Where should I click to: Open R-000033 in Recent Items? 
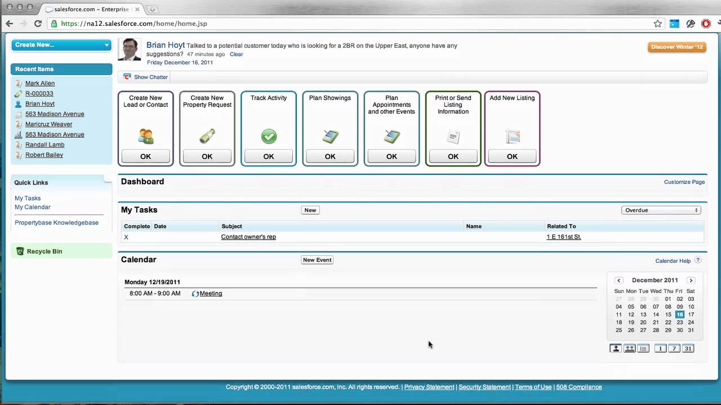click(x=39, y=94)
